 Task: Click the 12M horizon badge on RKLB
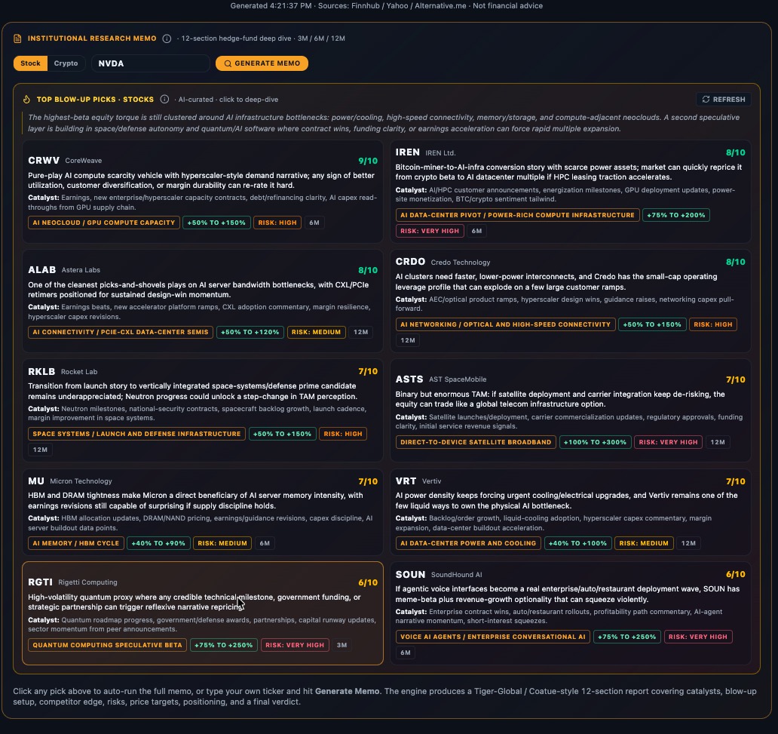pos(40,450)
